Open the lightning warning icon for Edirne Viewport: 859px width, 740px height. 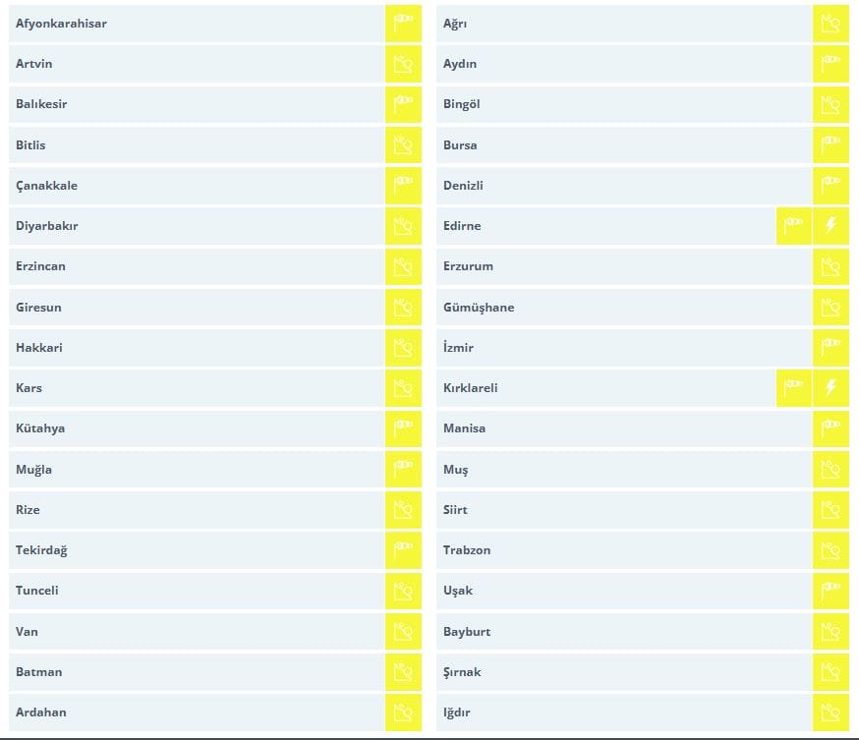click(830, 226)
